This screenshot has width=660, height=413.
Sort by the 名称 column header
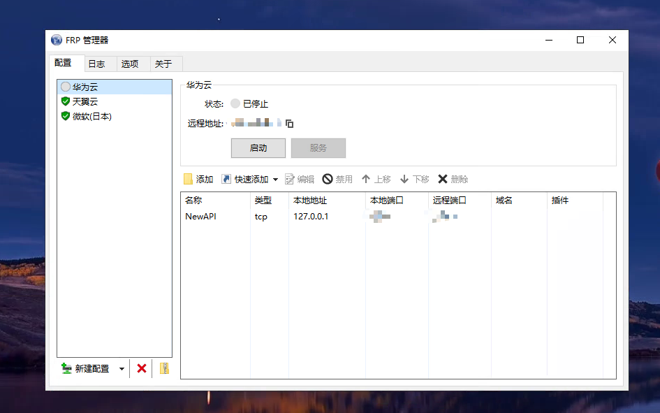216,201
